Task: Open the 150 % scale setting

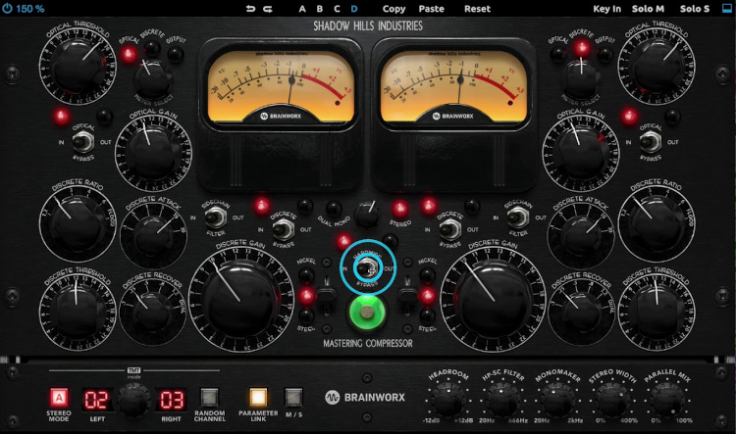Action: point(30,9)
